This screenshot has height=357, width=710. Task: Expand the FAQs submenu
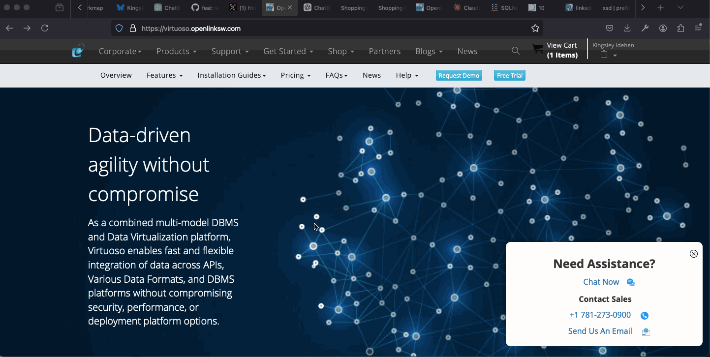[337, 75]
